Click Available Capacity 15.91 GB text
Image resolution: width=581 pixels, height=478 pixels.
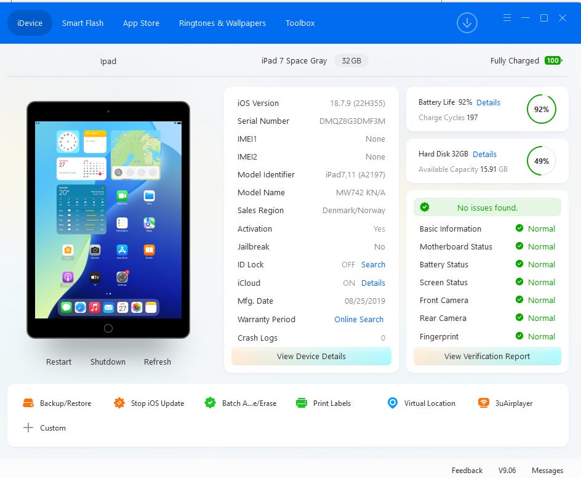463,169
